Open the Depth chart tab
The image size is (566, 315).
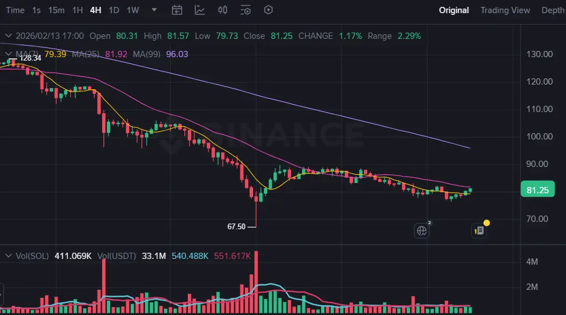tap(553, 10)
